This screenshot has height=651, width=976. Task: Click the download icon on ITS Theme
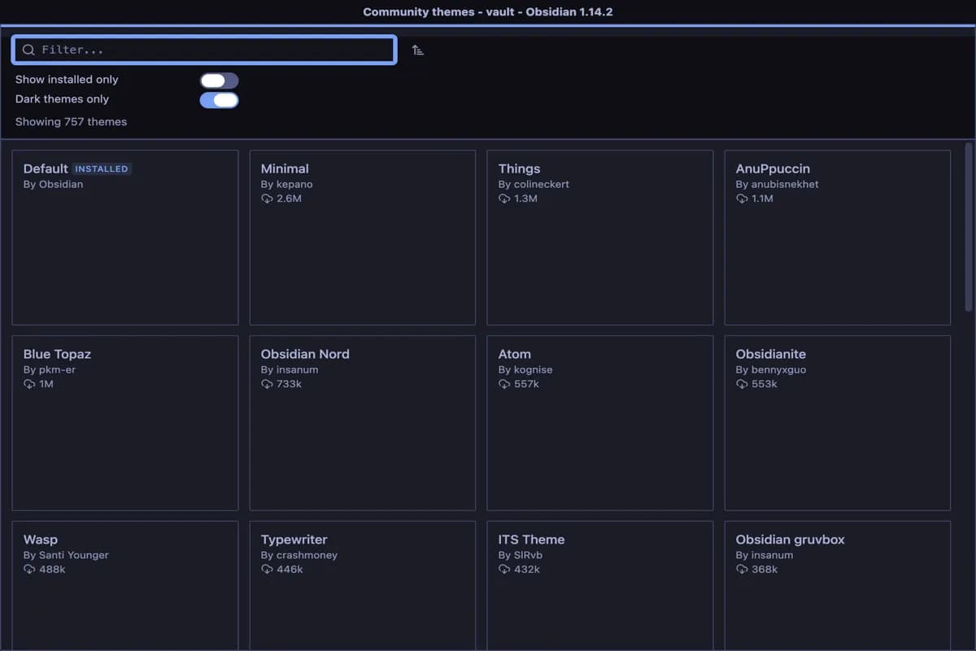504,570
